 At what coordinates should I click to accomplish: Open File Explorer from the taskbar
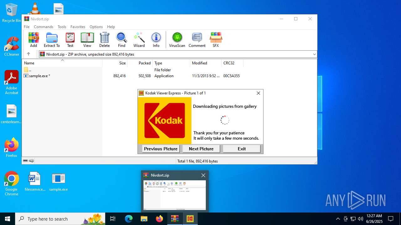tap(144, 219)
